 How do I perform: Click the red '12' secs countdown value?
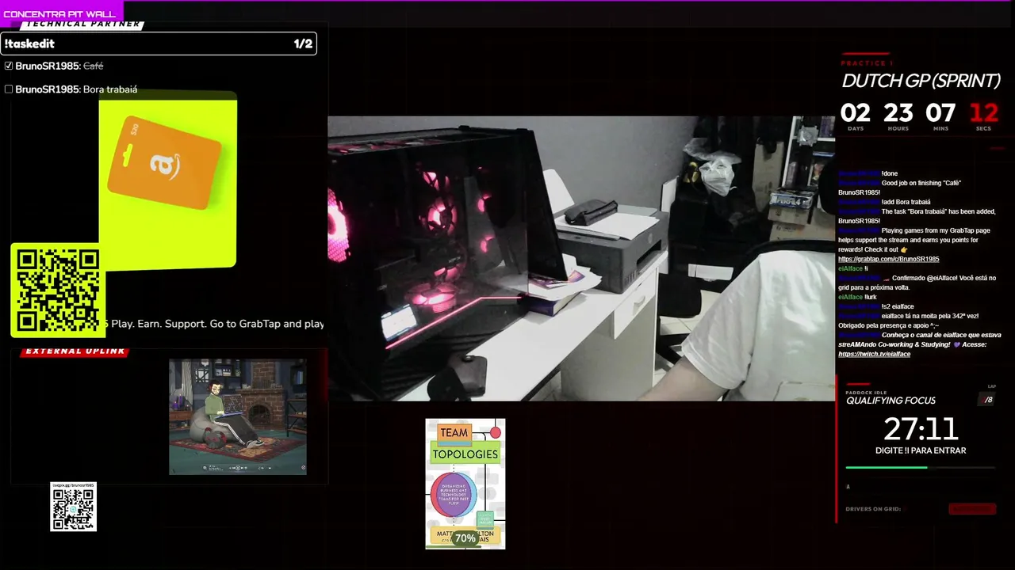[x=984, y=113]
